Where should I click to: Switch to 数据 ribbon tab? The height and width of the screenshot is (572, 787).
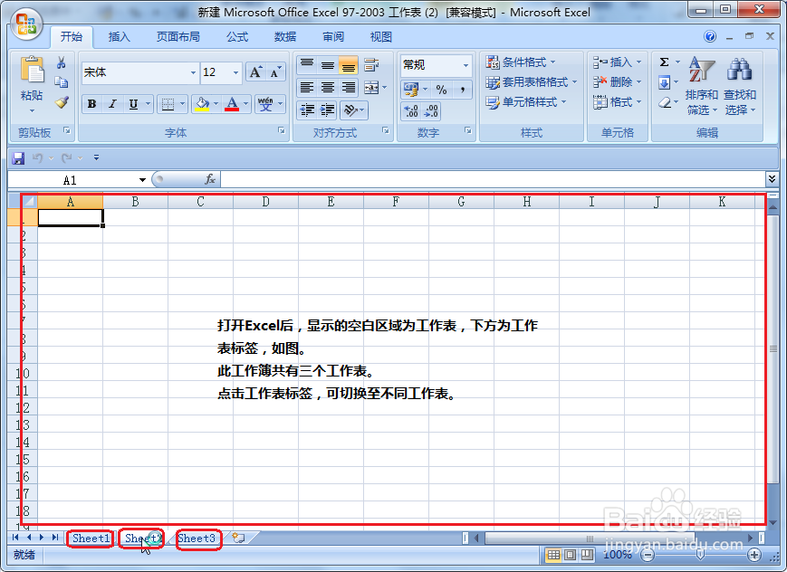click(x=285, y=36)
